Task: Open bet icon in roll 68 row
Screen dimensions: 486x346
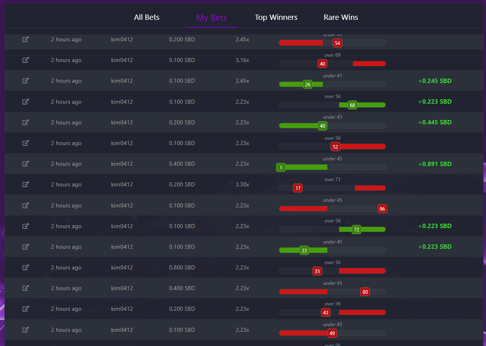Action: (x=25, y=102)
